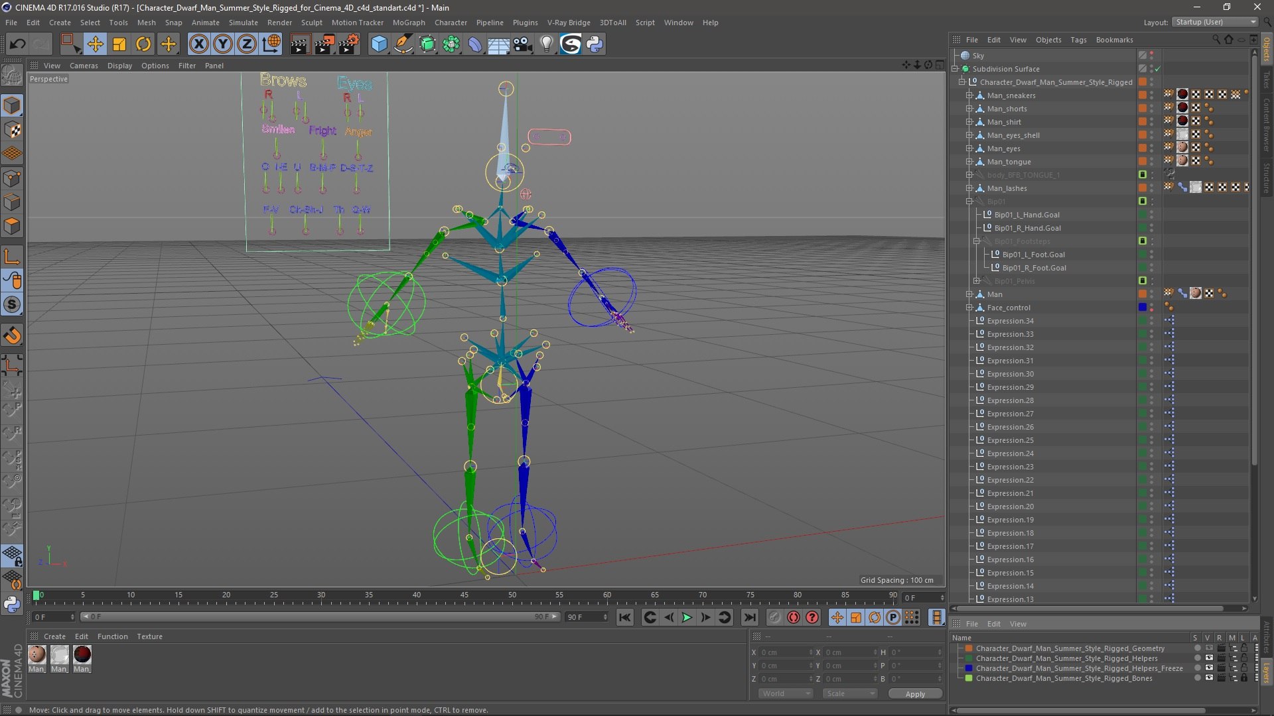
Task: Click the Live Selection tool icon
Action: (70, 44)
